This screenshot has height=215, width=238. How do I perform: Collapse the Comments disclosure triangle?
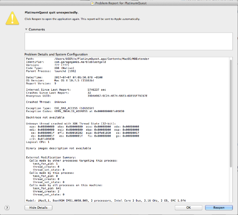coord(26,29)
